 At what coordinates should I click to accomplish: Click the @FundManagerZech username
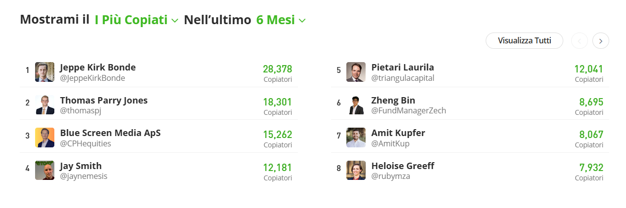pos(409,111)
